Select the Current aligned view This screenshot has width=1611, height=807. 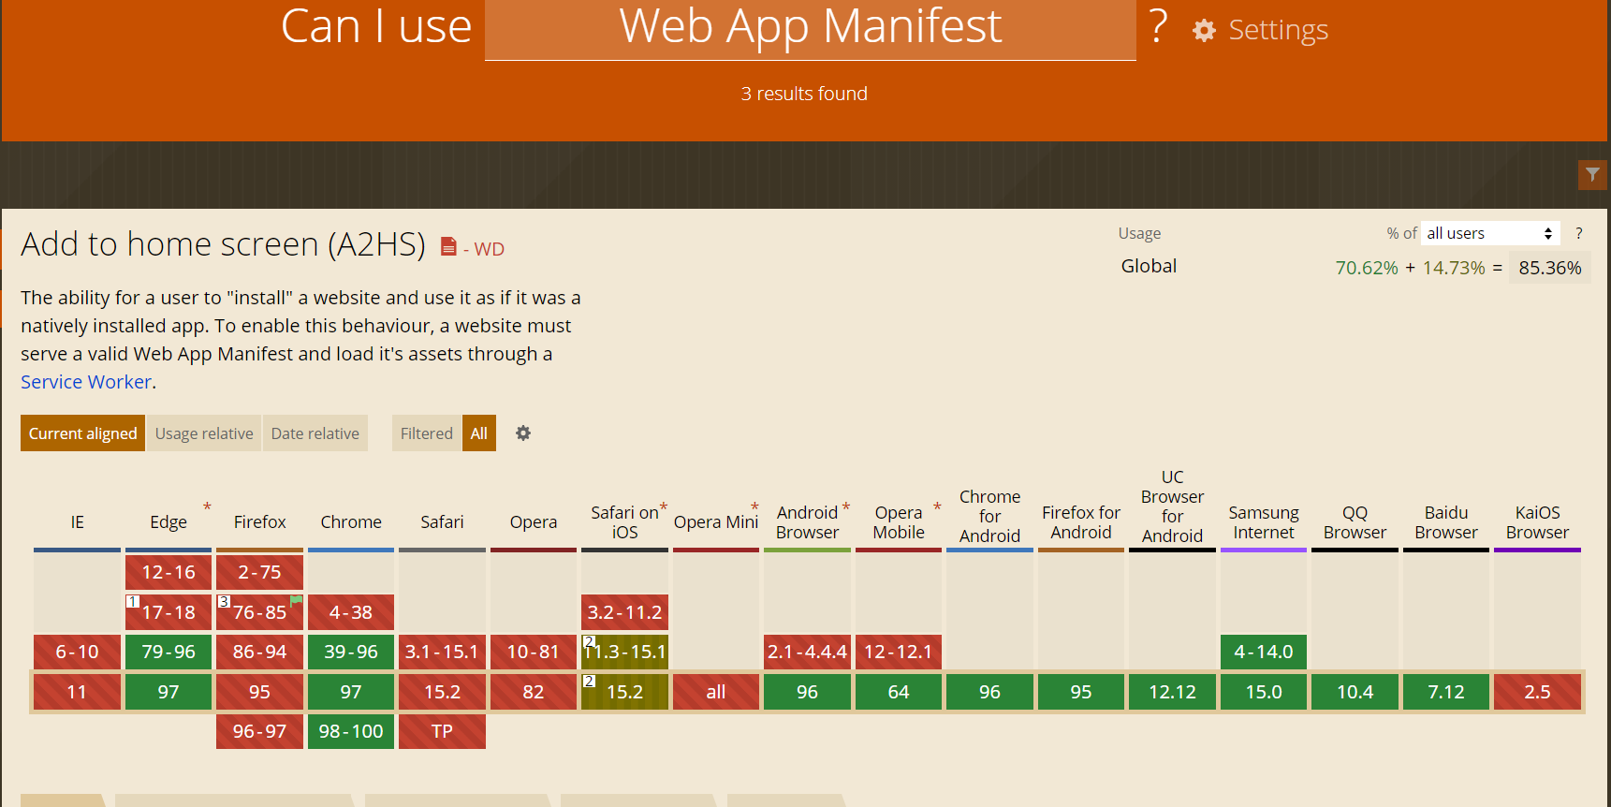click(x=82, y=433)
